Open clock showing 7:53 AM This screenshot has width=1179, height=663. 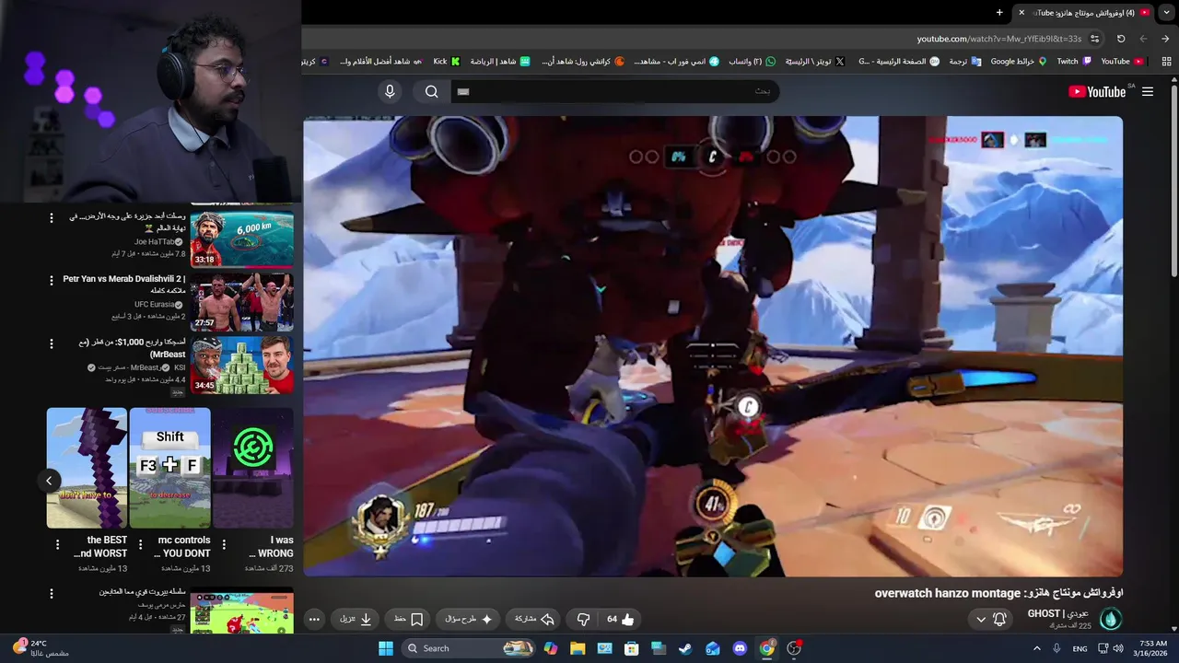coord(1153,648)
